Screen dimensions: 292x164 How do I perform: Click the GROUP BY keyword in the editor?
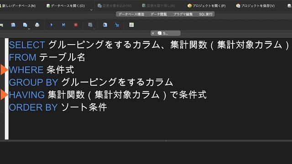[33, 82]
